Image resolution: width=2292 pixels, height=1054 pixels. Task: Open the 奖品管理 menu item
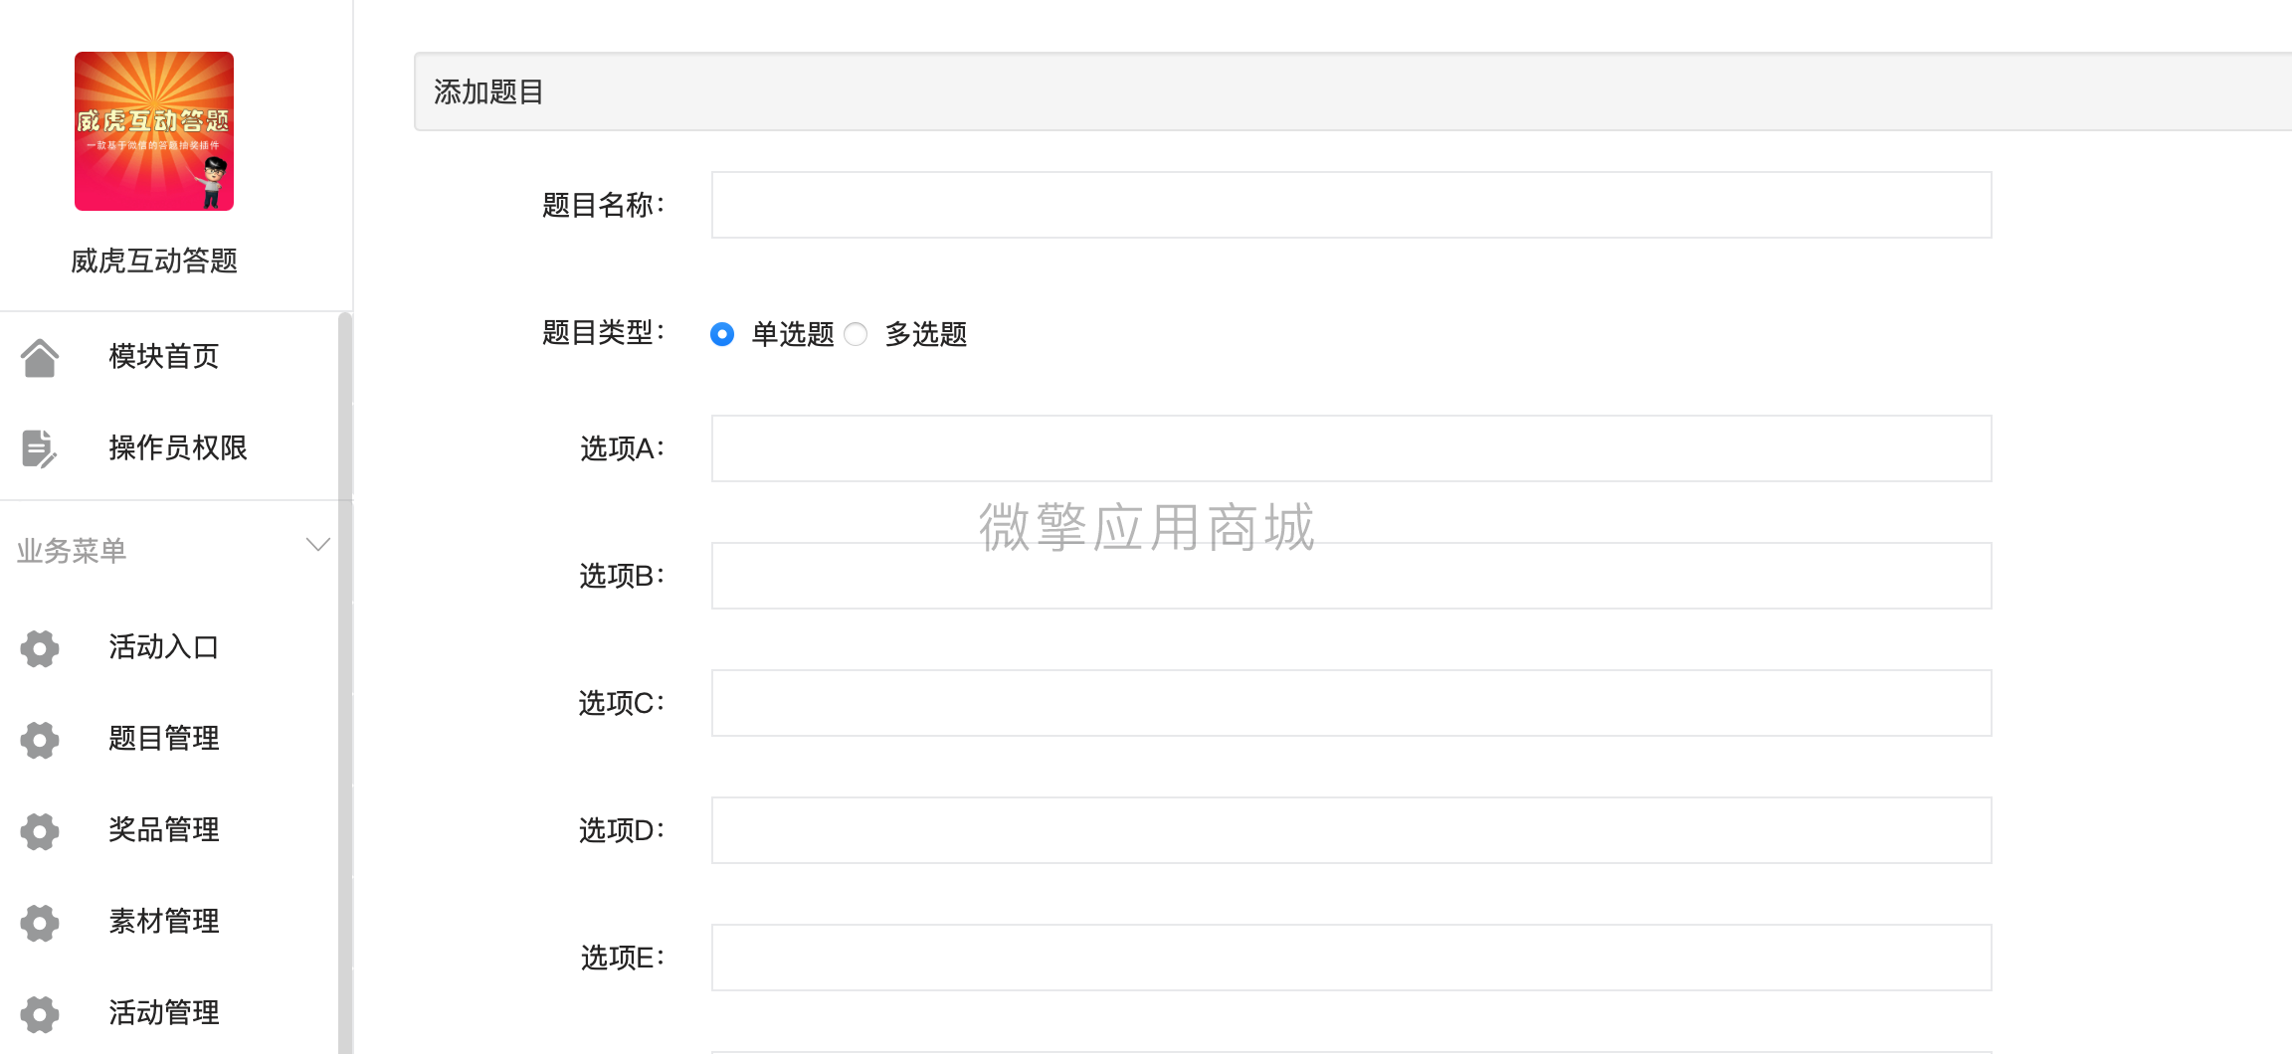[164, 830]
